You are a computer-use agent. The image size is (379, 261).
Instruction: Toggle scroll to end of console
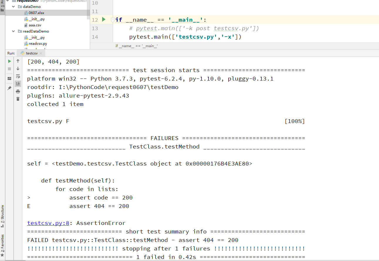(x=18, y=83)
